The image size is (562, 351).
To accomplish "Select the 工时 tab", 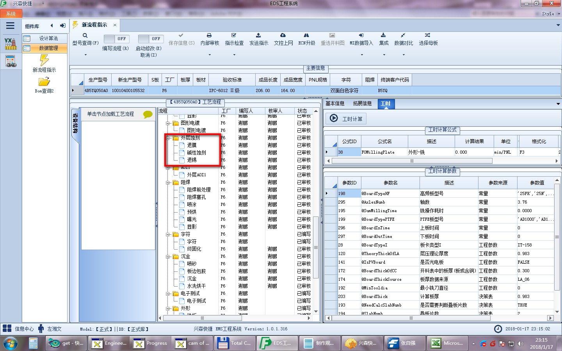I will point(386,103).
